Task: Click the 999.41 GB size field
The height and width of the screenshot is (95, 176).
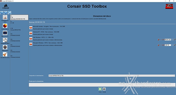Action: [168, 40]
